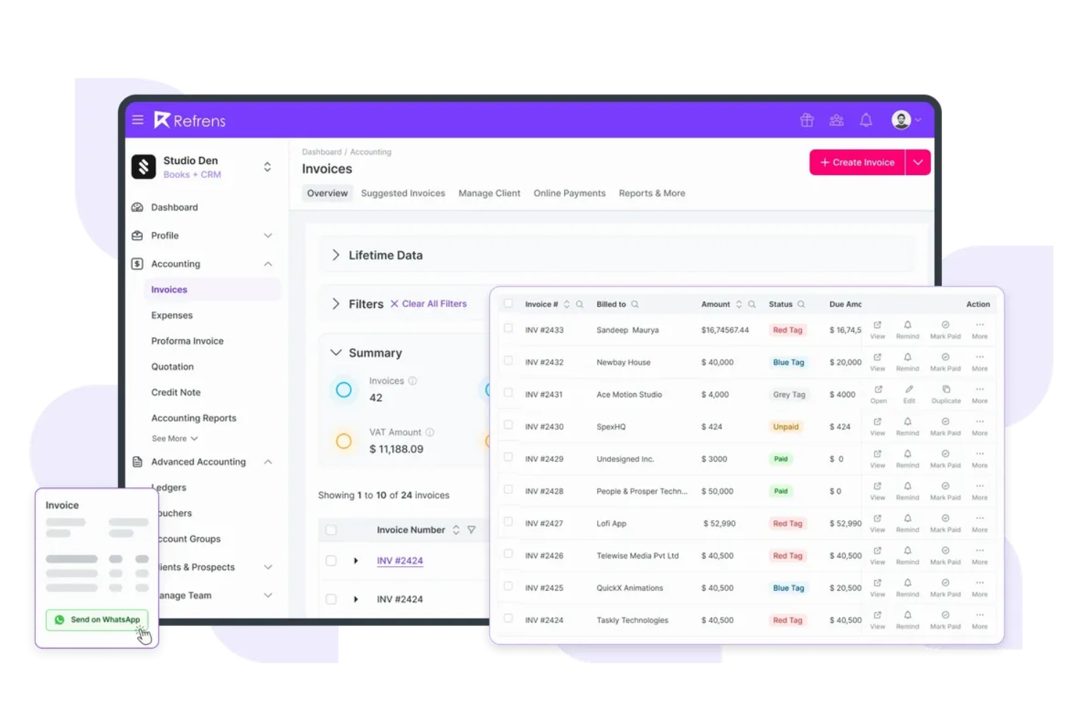The height and width of the screenshot is (720, 1079).
Task: Click the notifications bell in the header
Action: tap(865, 120)
